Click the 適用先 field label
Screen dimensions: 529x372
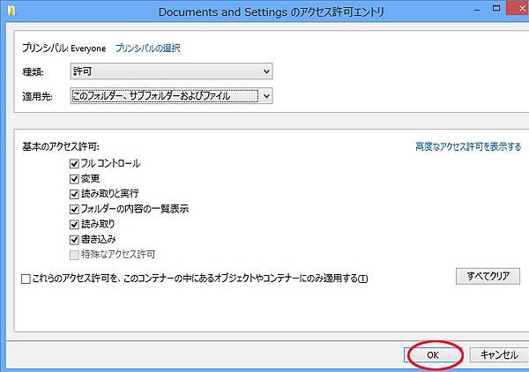tap(37, 96)
